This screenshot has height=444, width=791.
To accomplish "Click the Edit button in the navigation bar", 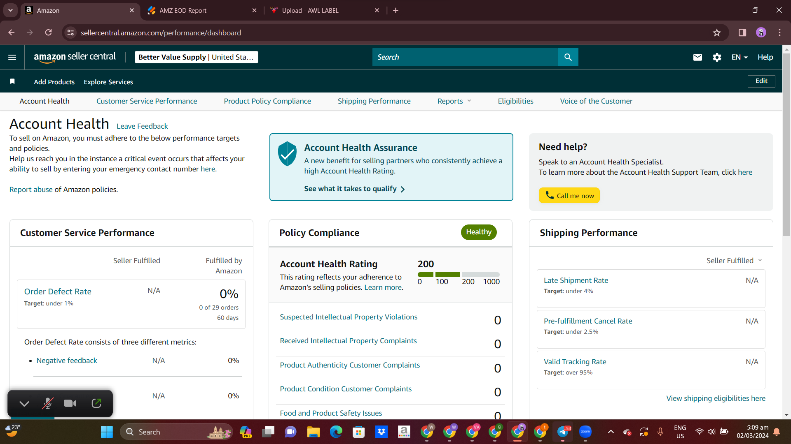I will click(761, 81).
